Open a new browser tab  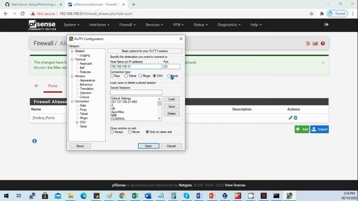tap(134, 4)
